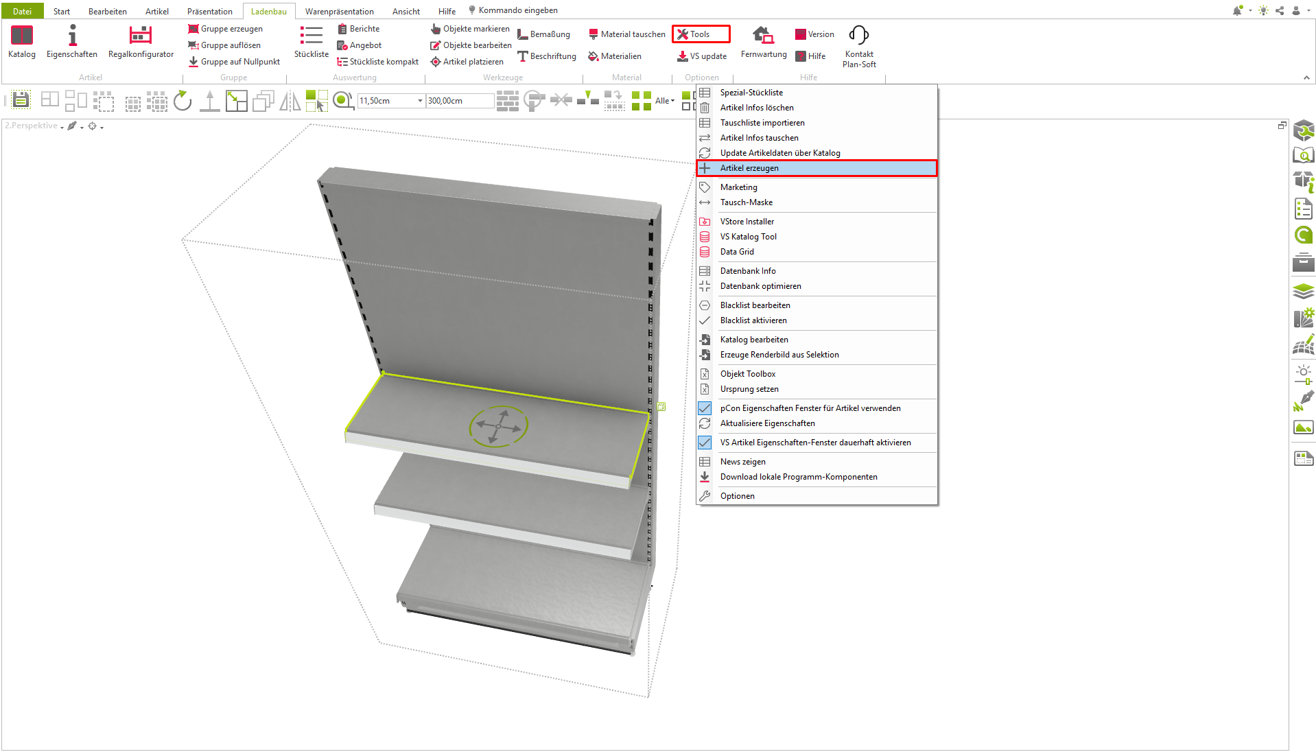Expand the 11,50cm dropdown arrow
This screenshot has height=752, width=1316.
coord(420,101)
